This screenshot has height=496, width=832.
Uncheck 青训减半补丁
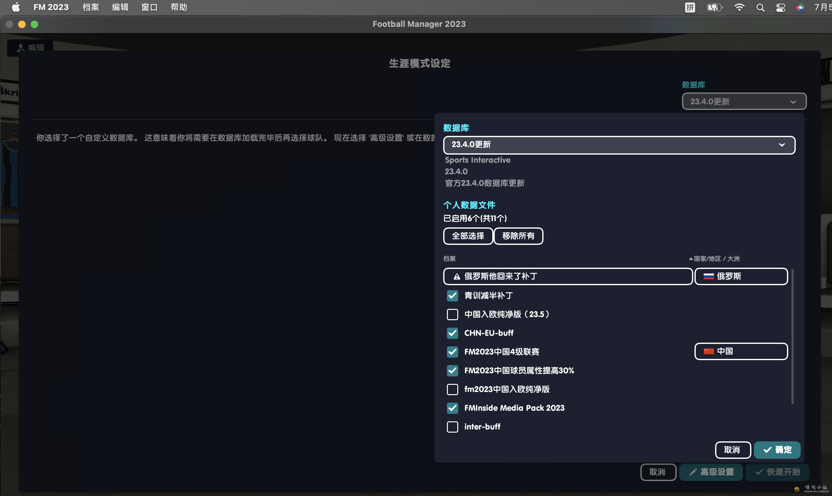point(453,295)
